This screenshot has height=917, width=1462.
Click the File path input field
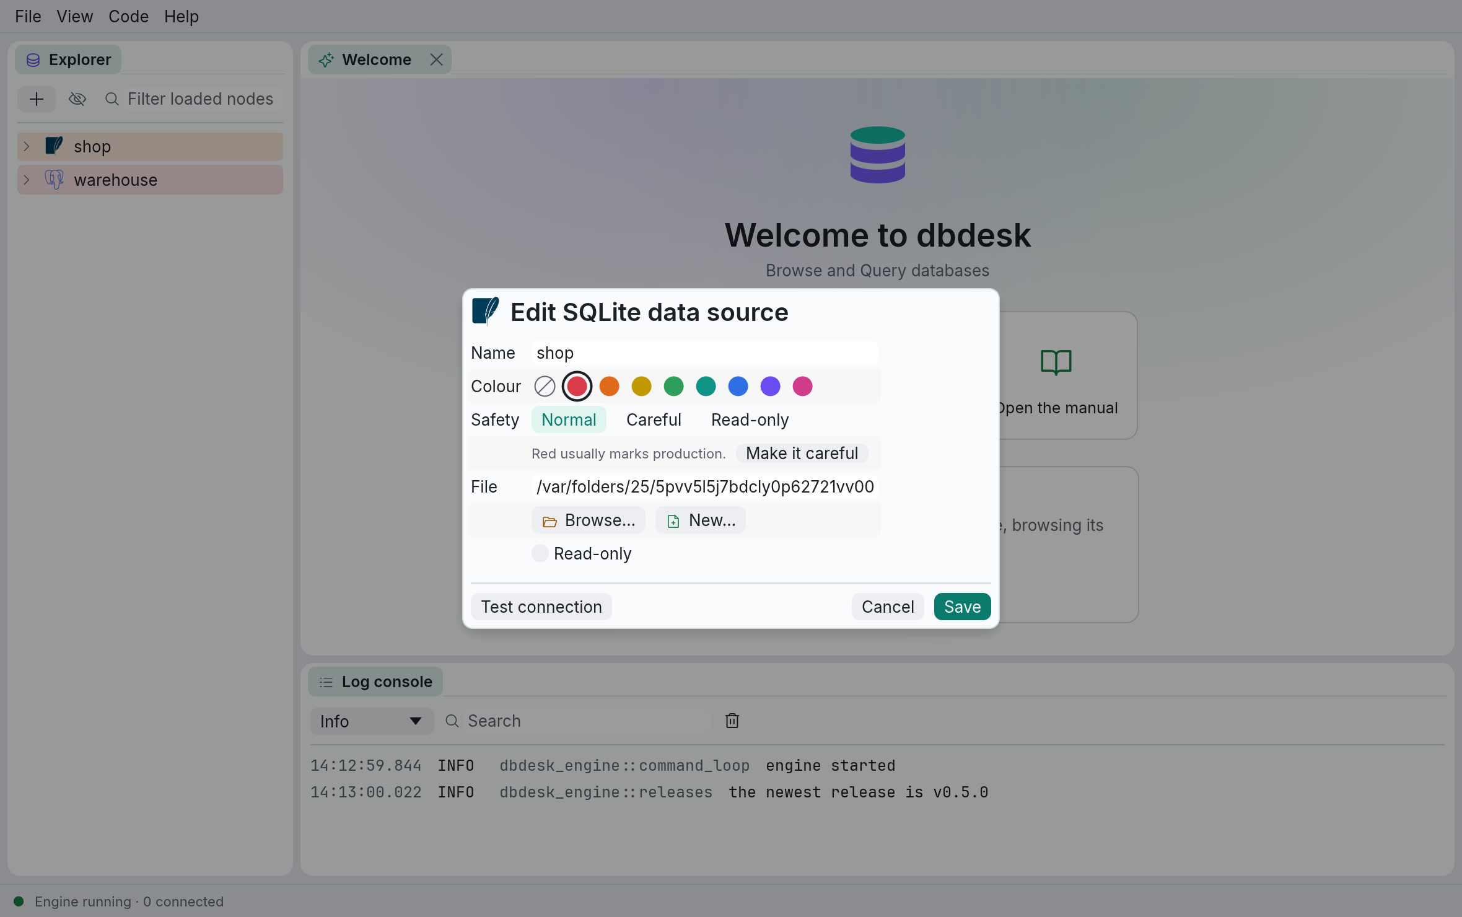pos(704,487)
